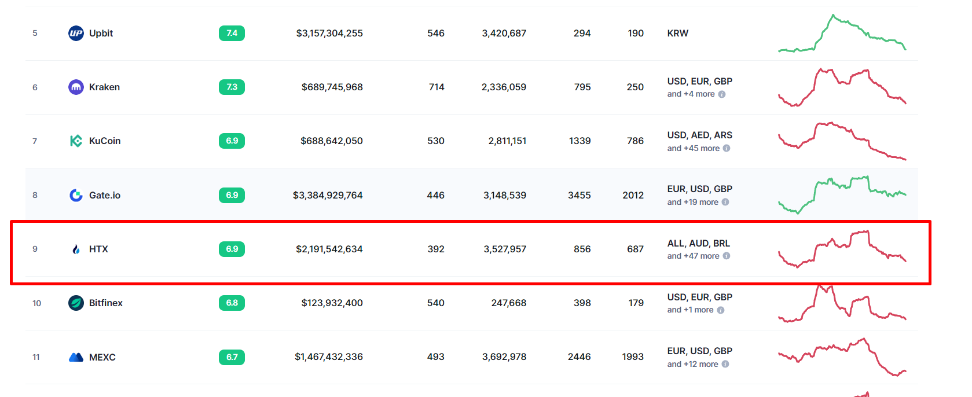972x397 pixels.
Task: Open the Kraken exchange name link
Action: click(104, 87)
